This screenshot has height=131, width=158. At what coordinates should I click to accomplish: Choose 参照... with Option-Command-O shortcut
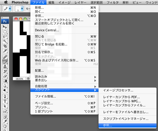[x=64, y=16]
